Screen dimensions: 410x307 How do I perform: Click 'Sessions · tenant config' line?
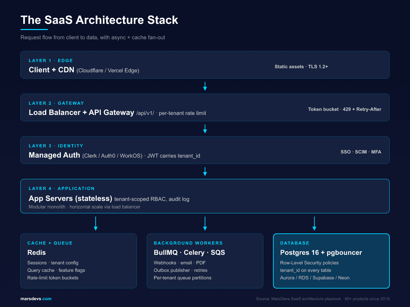53,263
